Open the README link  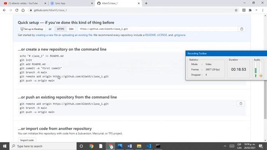(x=150, y=35)
